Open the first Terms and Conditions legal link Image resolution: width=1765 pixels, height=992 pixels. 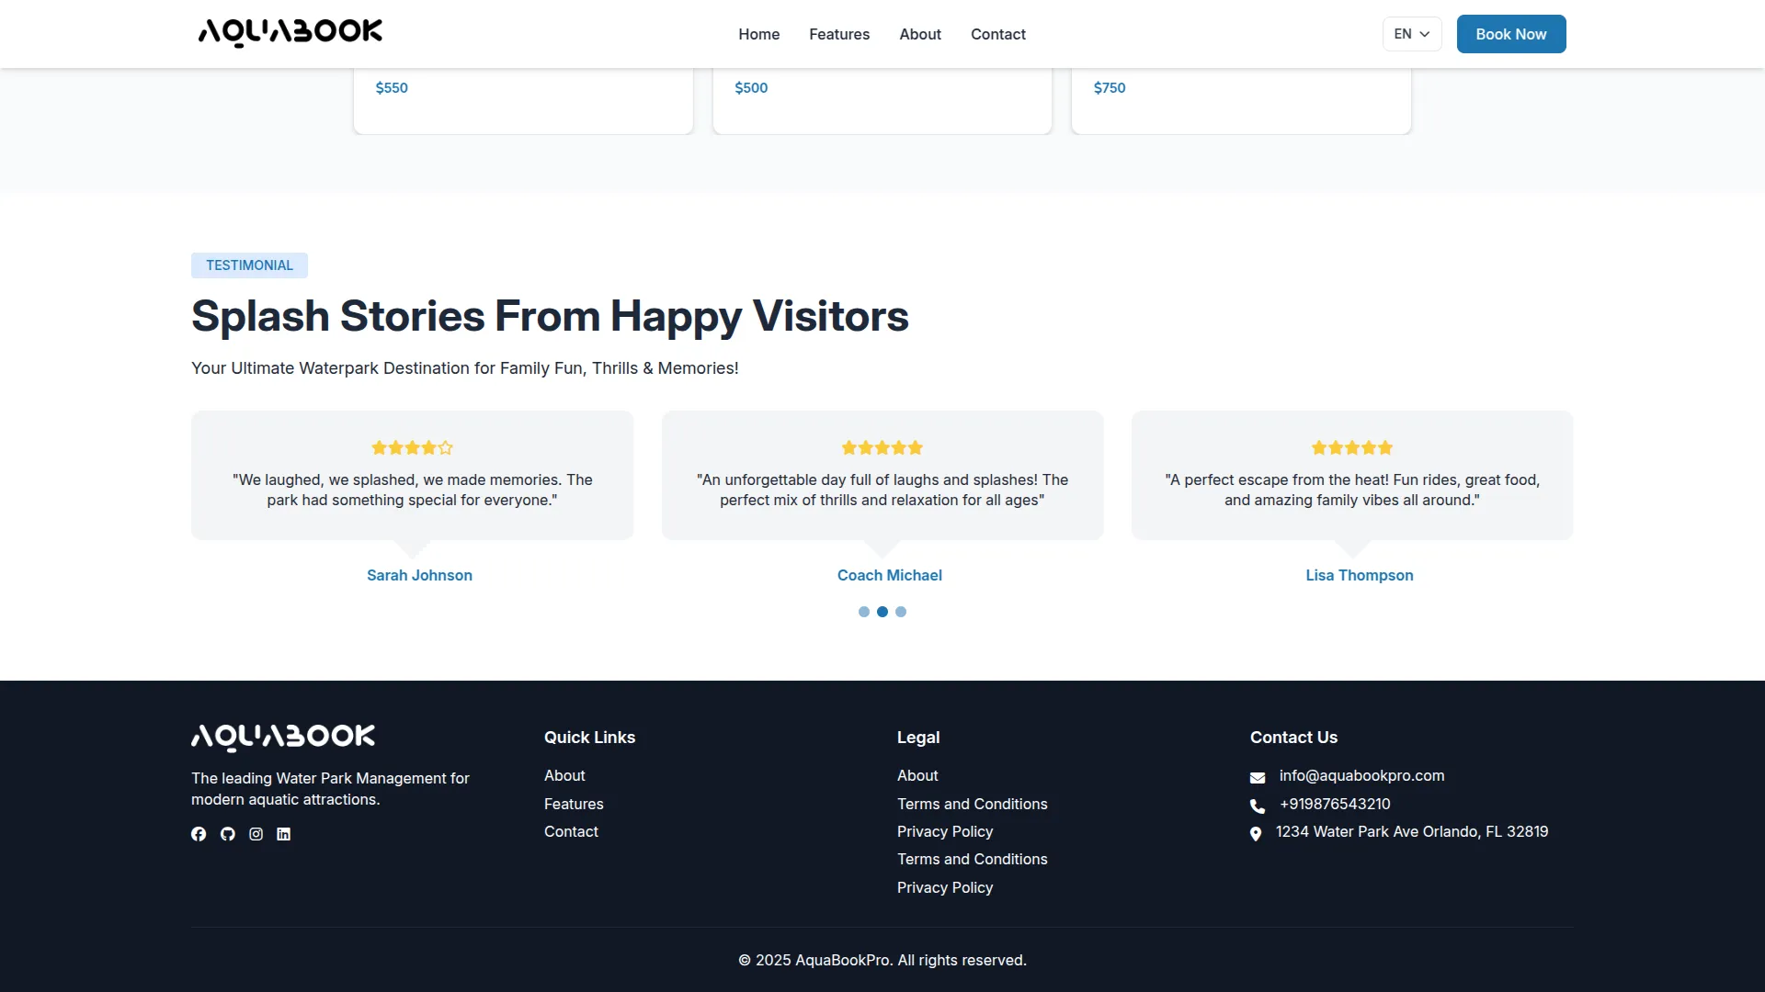(x=972, y=804)
